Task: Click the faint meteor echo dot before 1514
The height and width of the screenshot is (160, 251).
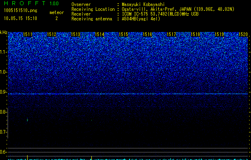Action: (x=91, y=120)
